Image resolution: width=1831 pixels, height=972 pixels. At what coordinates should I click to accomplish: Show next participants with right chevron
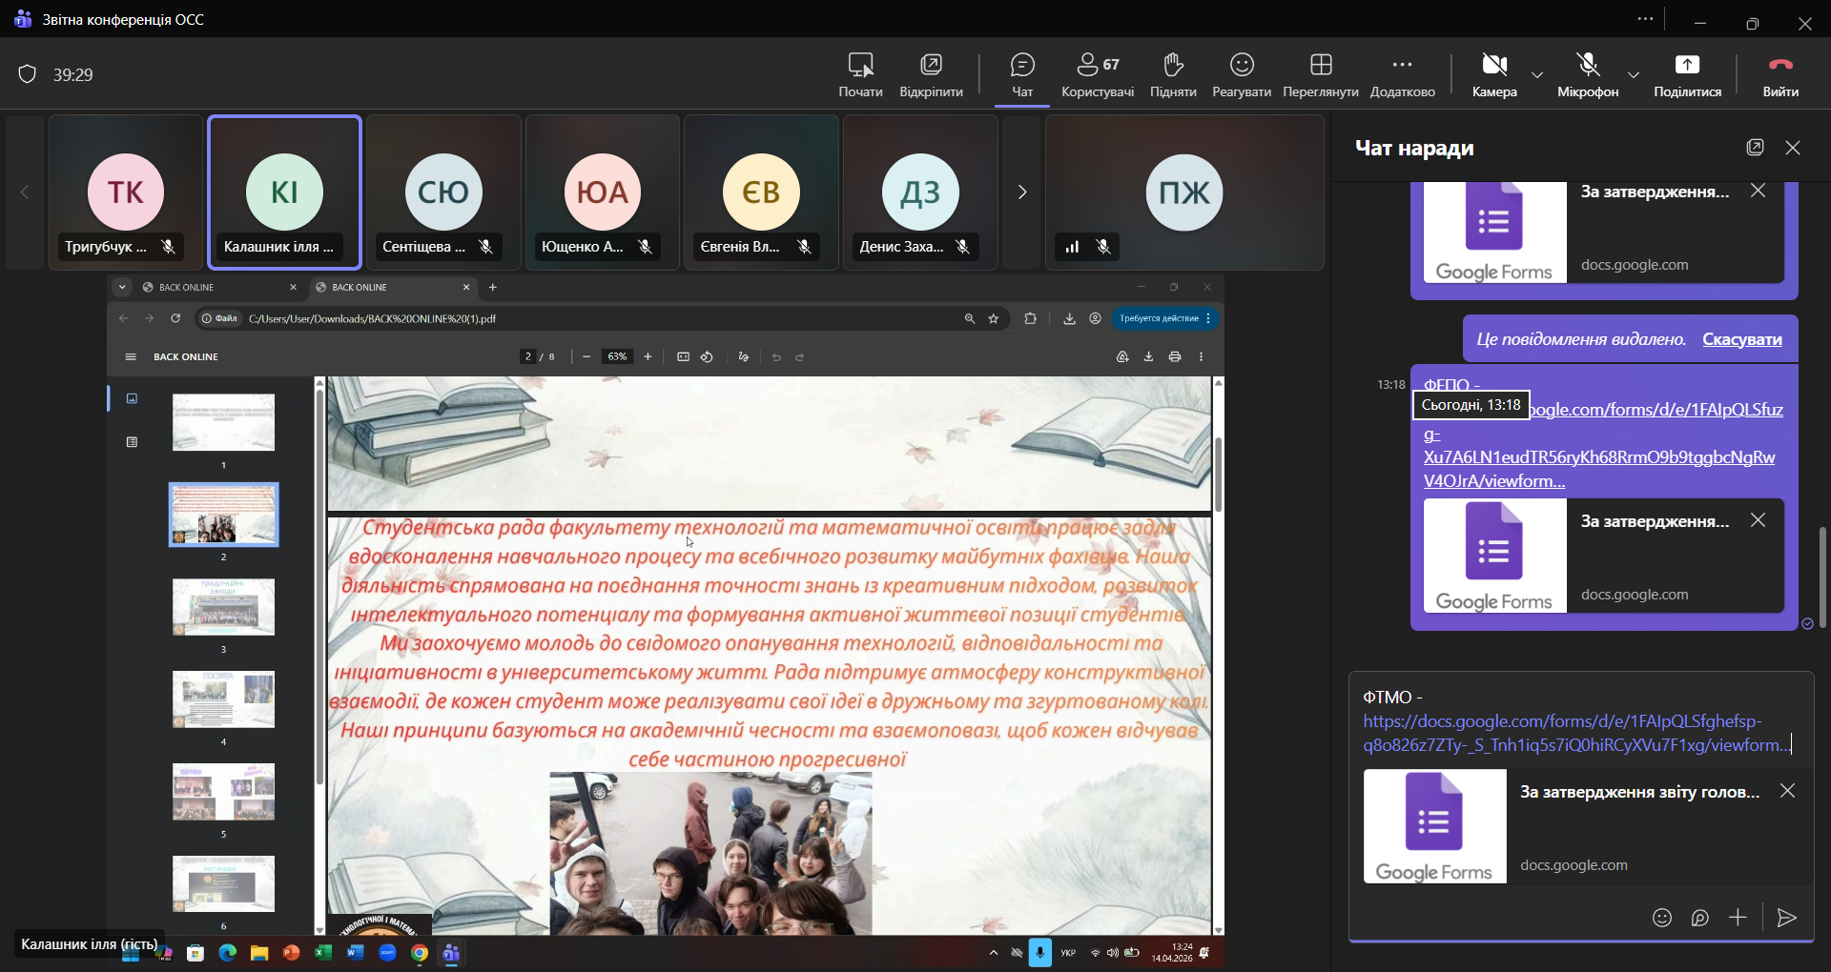pyautogui.click(x=1021, y=192)
